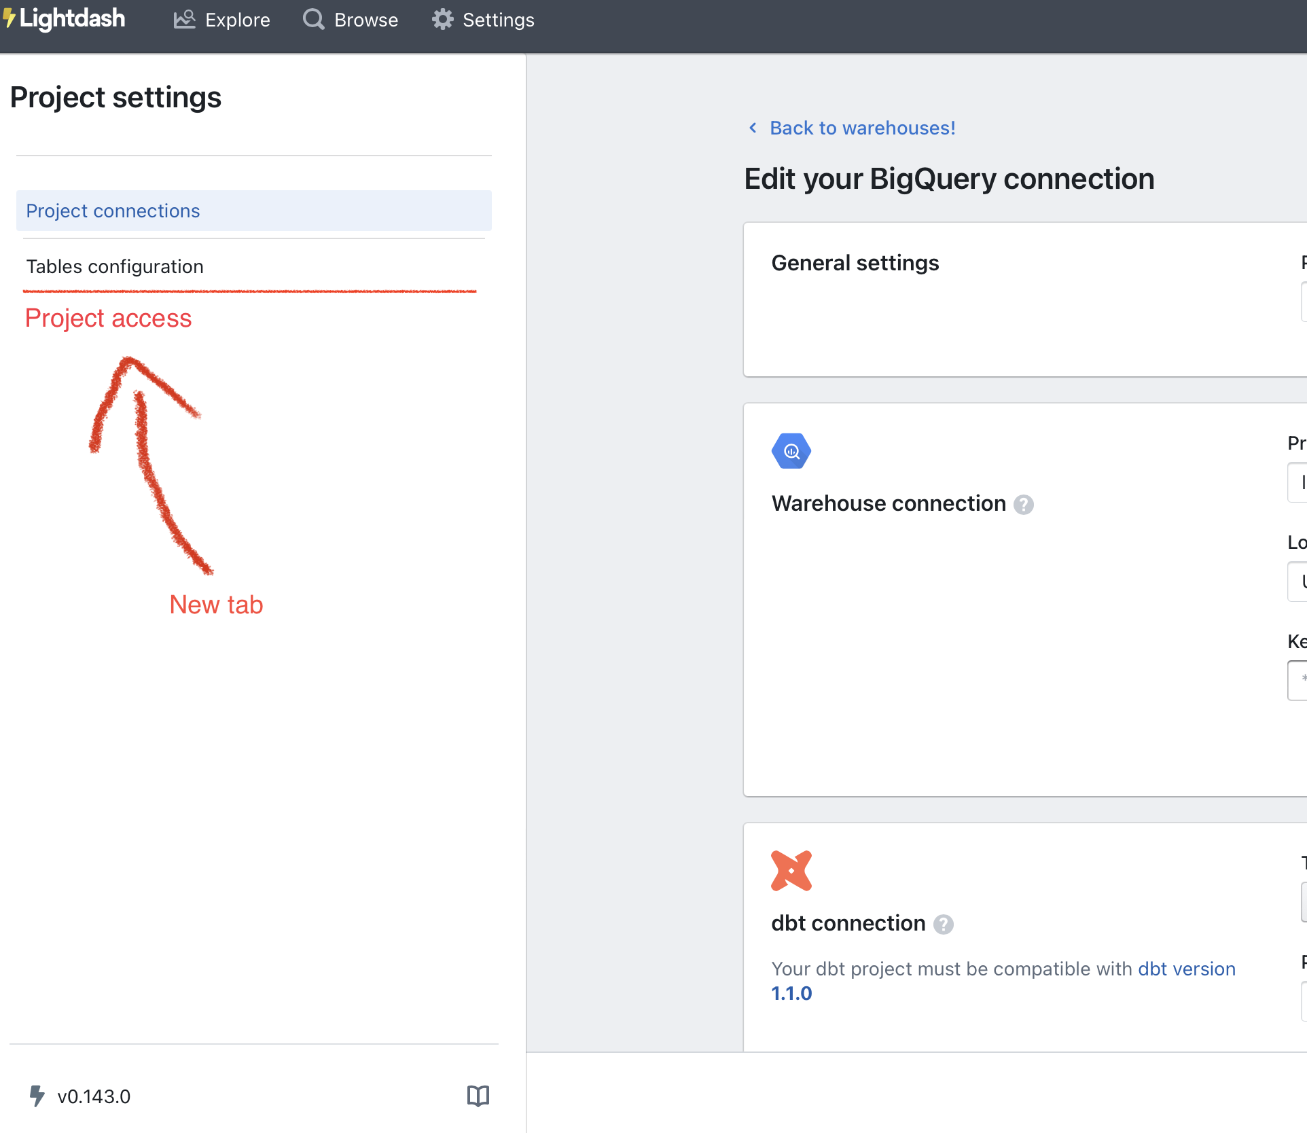Switch to the Project connections tab
This screenshot has height=1133, width=1307.
coord(113,211)
